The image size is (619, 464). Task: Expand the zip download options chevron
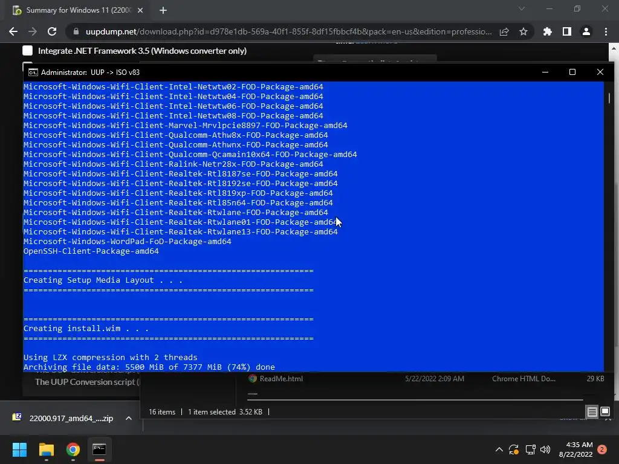pos(128,418)
